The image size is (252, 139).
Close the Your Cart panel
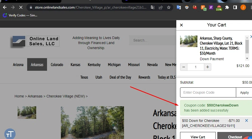click(x=181, y=25)
